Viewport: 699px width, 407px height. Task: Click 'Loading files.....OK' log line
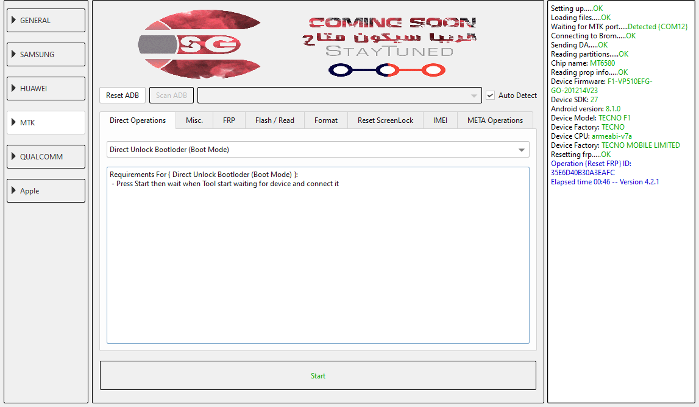pyautogui.click(x=580, y=18)
